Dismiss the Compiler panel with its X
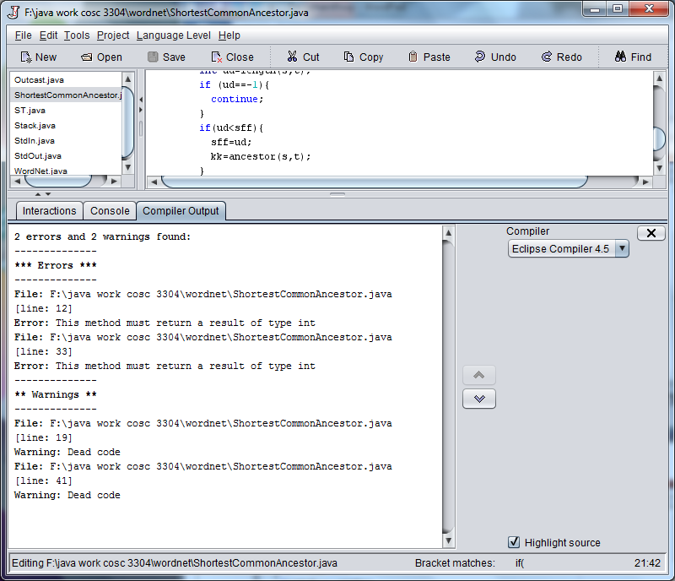Image resolution: width=675 pixels, height=581 pixels. coord(651,233)
